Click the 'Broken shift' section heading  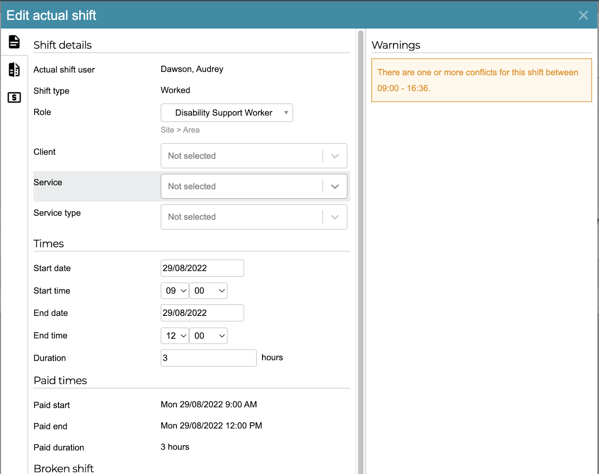[64, 468]
